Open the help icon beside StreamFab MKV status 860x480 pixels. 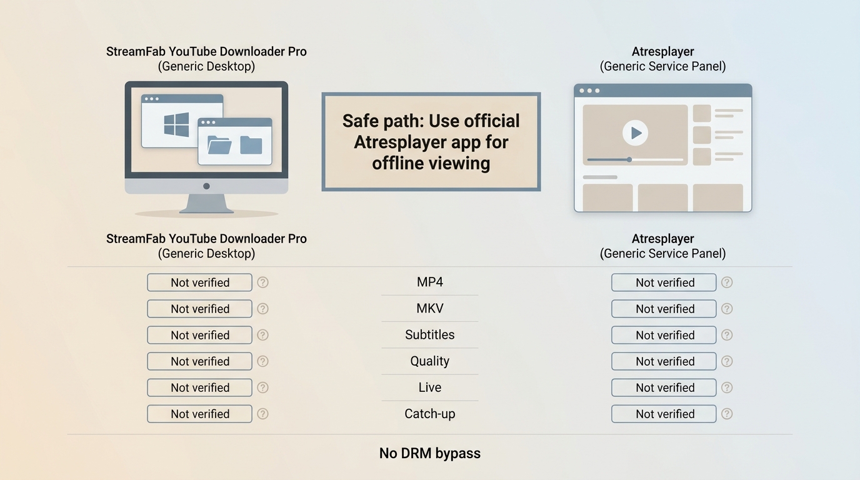(x=263, y=309)
